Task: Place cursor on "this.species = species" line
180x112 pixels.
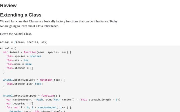Action: tap(24, 56)
